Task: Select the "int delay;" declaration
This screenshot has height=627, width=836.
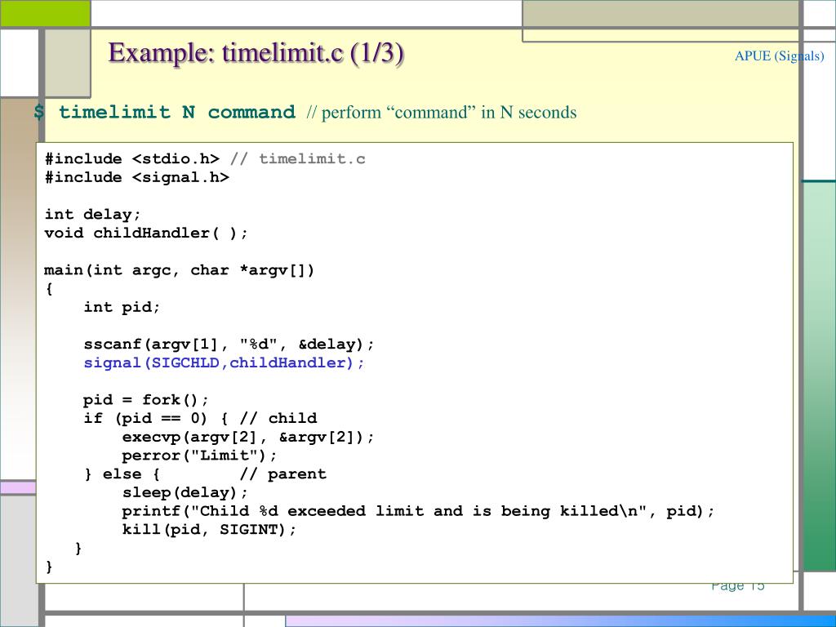Action: tap(93, 214)
